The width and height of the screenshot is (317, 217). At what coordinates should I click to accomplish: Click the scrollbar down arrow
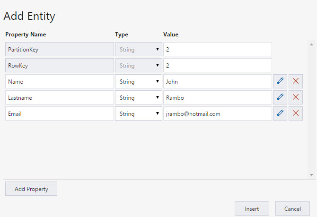(x=311, y=175)
